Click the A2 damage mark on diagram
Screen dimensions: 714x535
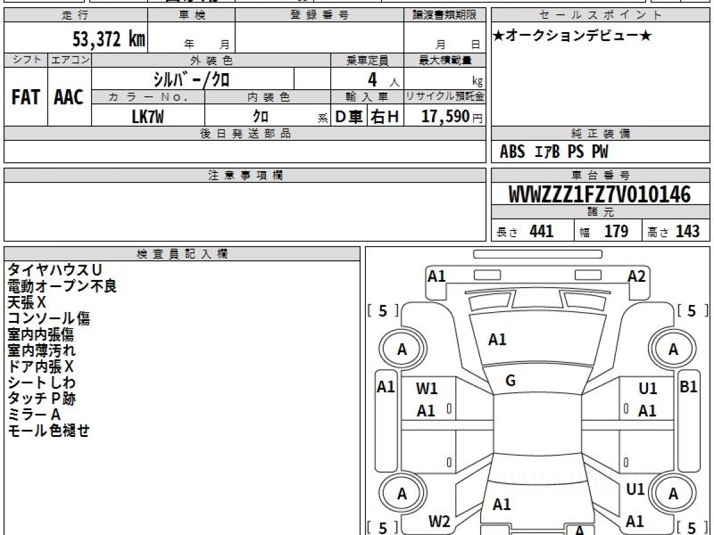[637, 276]
